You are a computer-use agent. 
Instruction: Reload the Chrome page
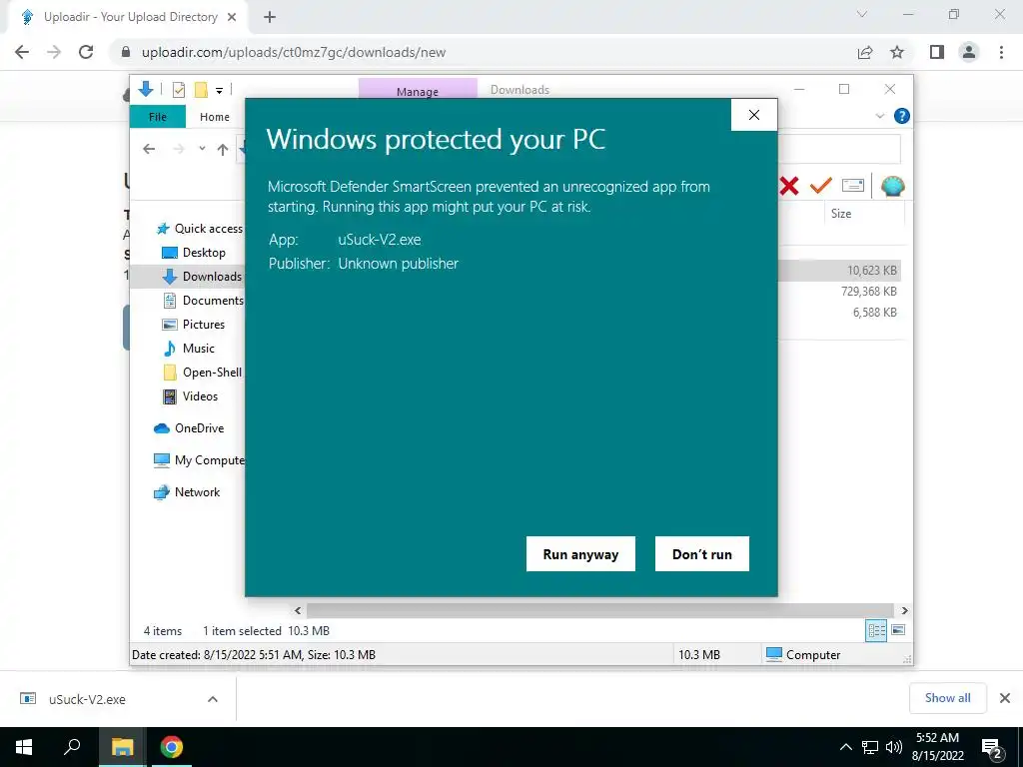click(86, 52)
